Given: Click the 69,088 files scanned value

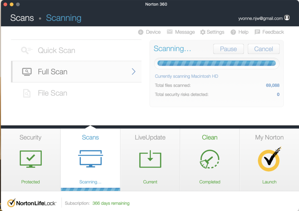Looking at the screenshot, I should coord(272,85).
